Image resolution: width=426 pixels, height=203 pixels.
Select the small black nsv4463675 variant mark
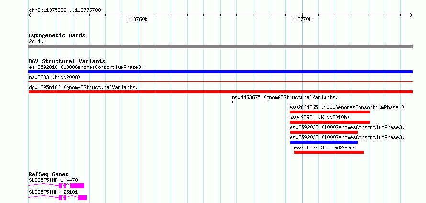pos(233,102)
